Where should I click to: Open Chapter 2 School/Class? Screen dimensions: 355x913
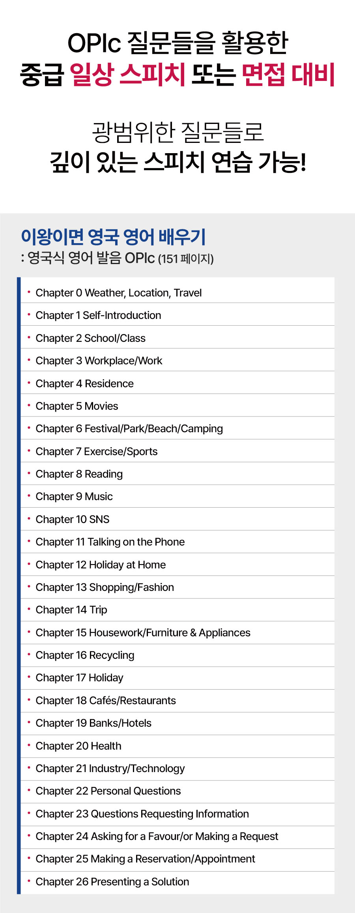[90, 338]
